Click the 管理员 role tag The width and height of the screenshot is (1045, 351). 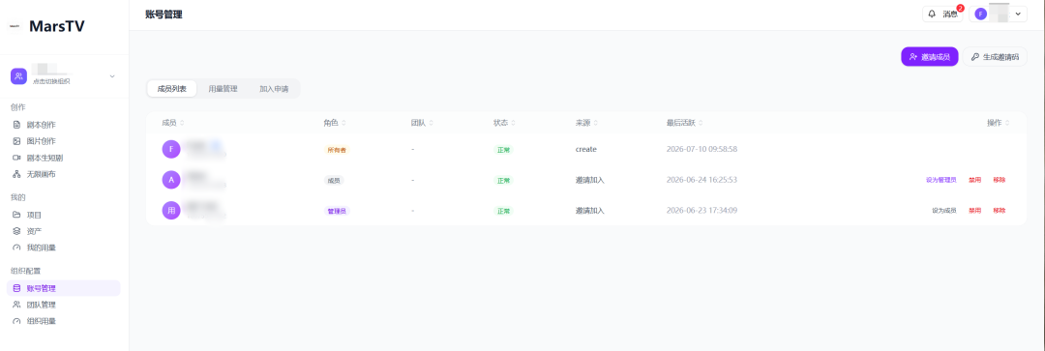pos(337,211)
